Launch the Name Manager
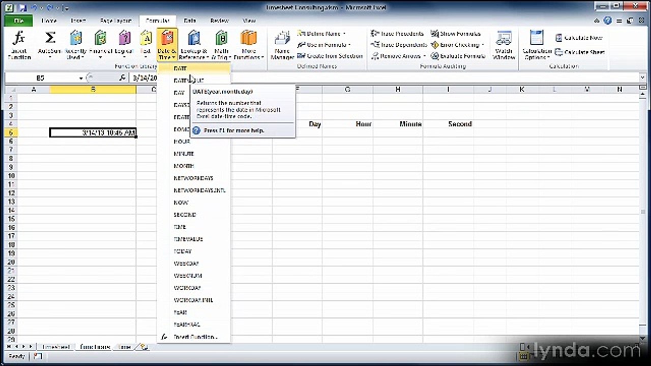The height and width of the screenshot is (366, 651). click(x=282, y=45)
